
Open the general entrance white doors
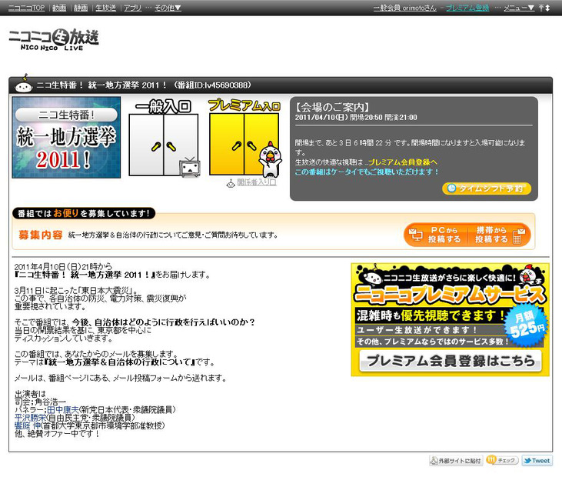tap(164, 145)
